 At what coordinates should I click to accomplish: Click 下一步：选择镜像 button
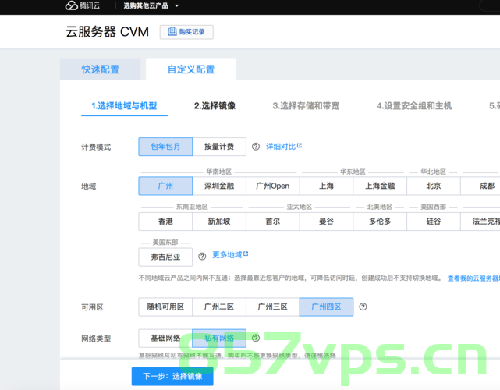172,376
